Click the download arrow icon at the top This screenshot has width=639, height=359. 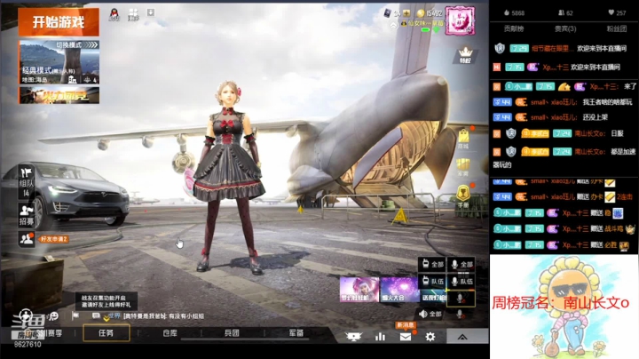click(151, 12)
